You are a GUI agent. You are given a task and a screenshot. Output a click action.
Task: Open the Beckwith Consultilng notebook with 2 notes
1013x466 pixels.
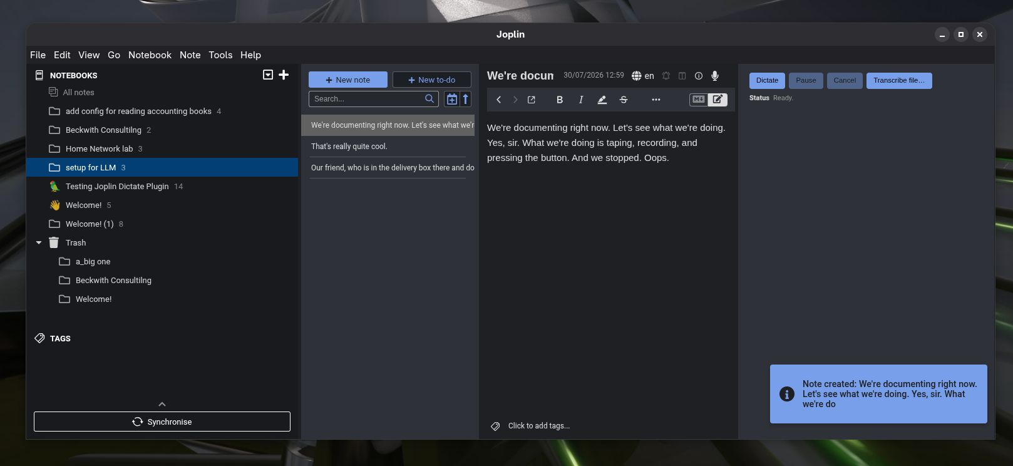click(162, 130)
